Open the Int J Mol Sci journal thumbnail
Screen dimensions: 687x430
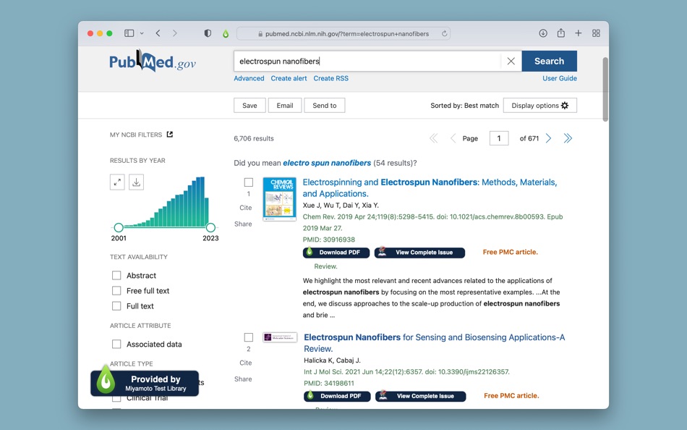point(280,337)
